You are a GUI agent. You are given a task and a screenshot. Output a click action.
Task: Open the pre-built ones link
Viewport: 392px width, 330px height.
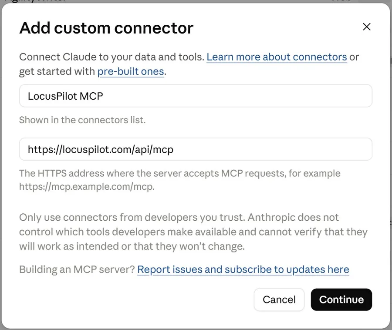(131, 71)
